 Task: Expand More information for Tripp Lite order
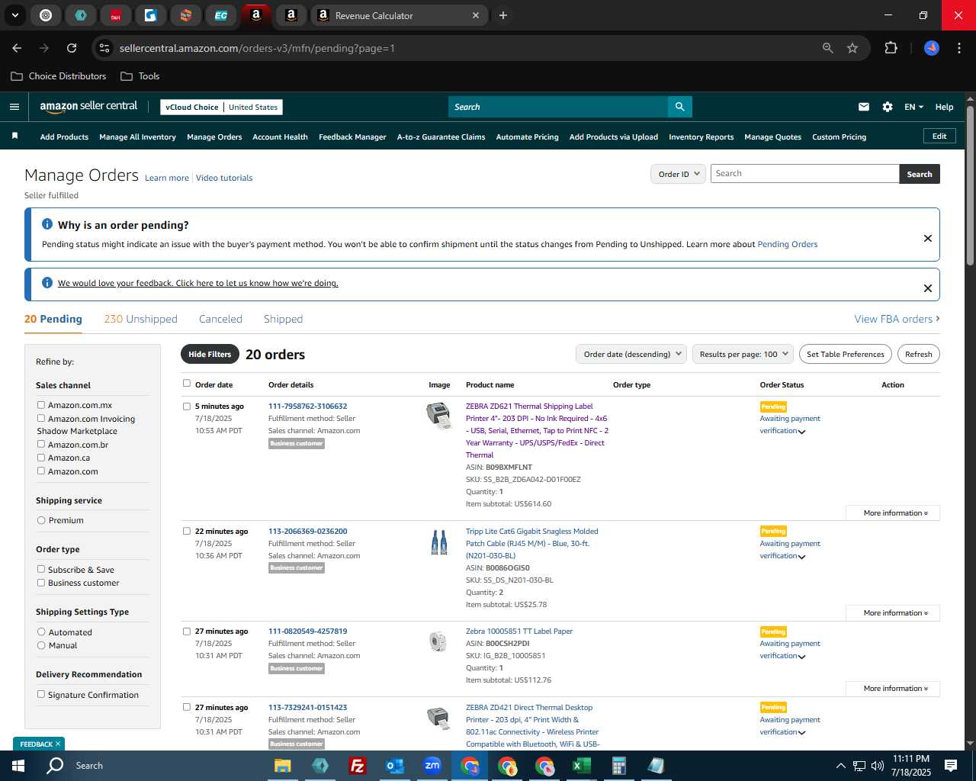893,613
